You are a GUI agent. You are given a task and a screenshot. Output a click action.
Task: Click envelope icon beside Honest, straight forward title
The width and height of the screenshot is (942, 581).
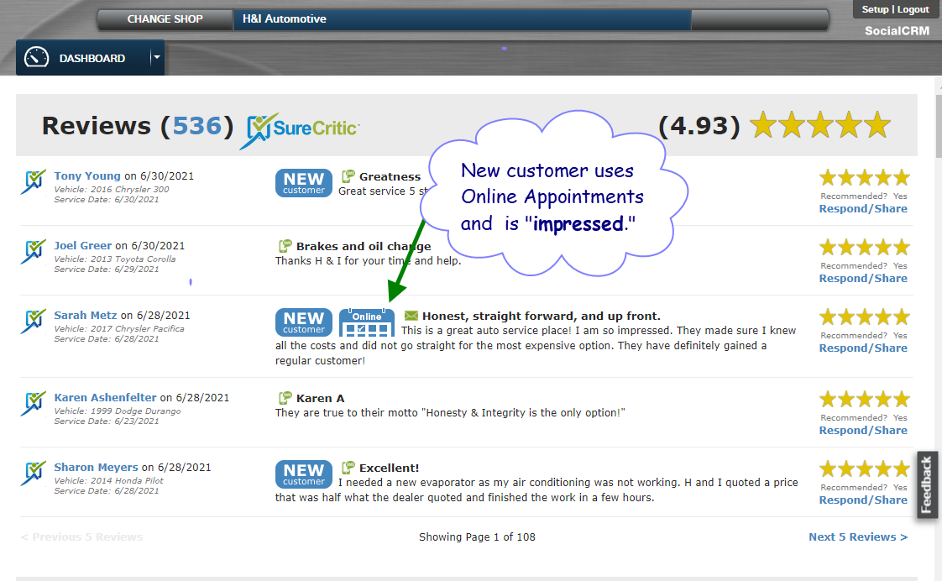411,316
